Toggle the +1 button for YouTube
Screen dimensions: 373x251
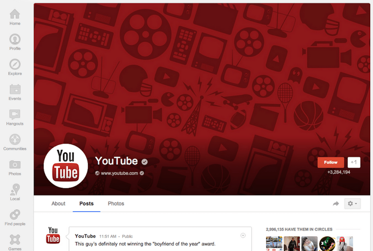click(354, 162)
